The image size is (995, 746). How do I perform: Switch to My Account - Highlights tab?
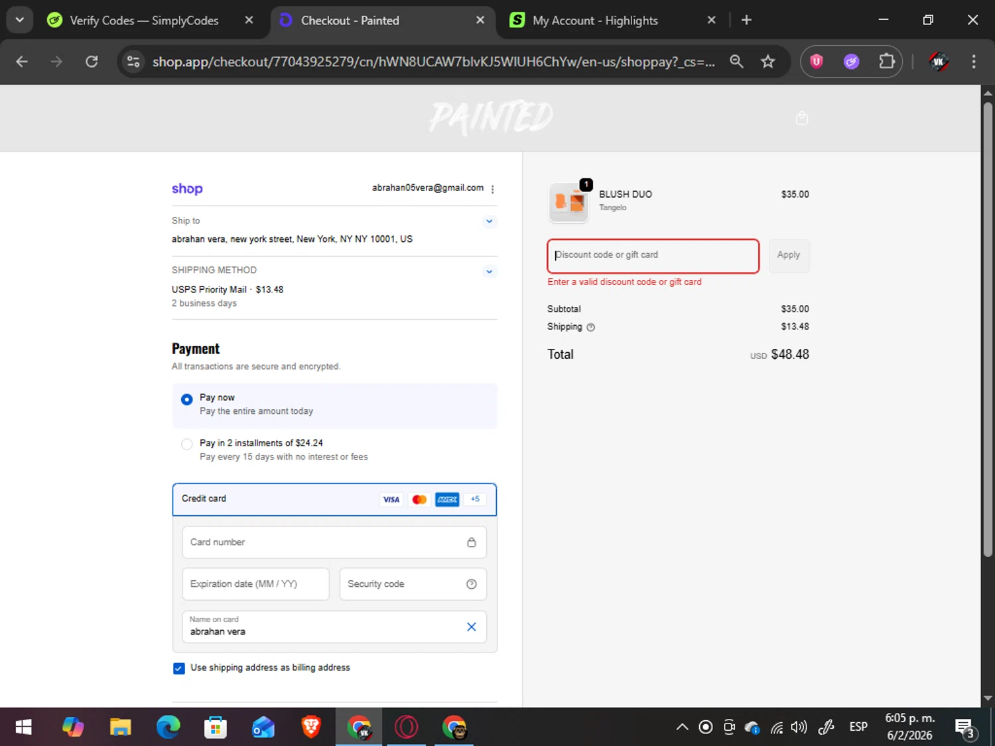595,21
